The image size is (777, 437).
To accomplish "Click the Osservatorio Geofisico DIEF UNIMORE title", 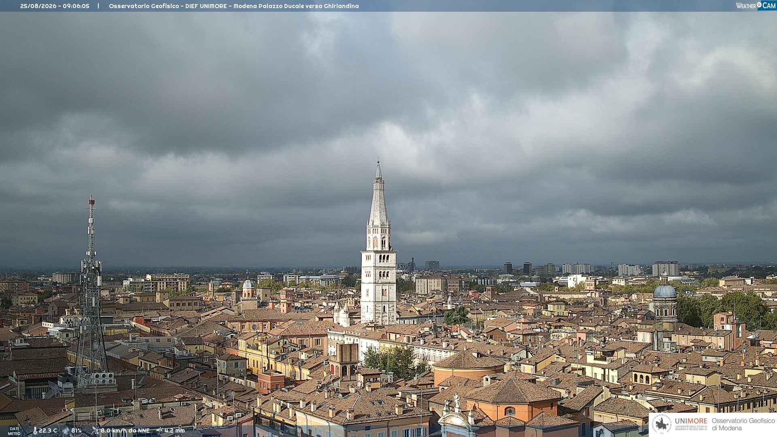I will pyautogui.click(x=234, y=6).
